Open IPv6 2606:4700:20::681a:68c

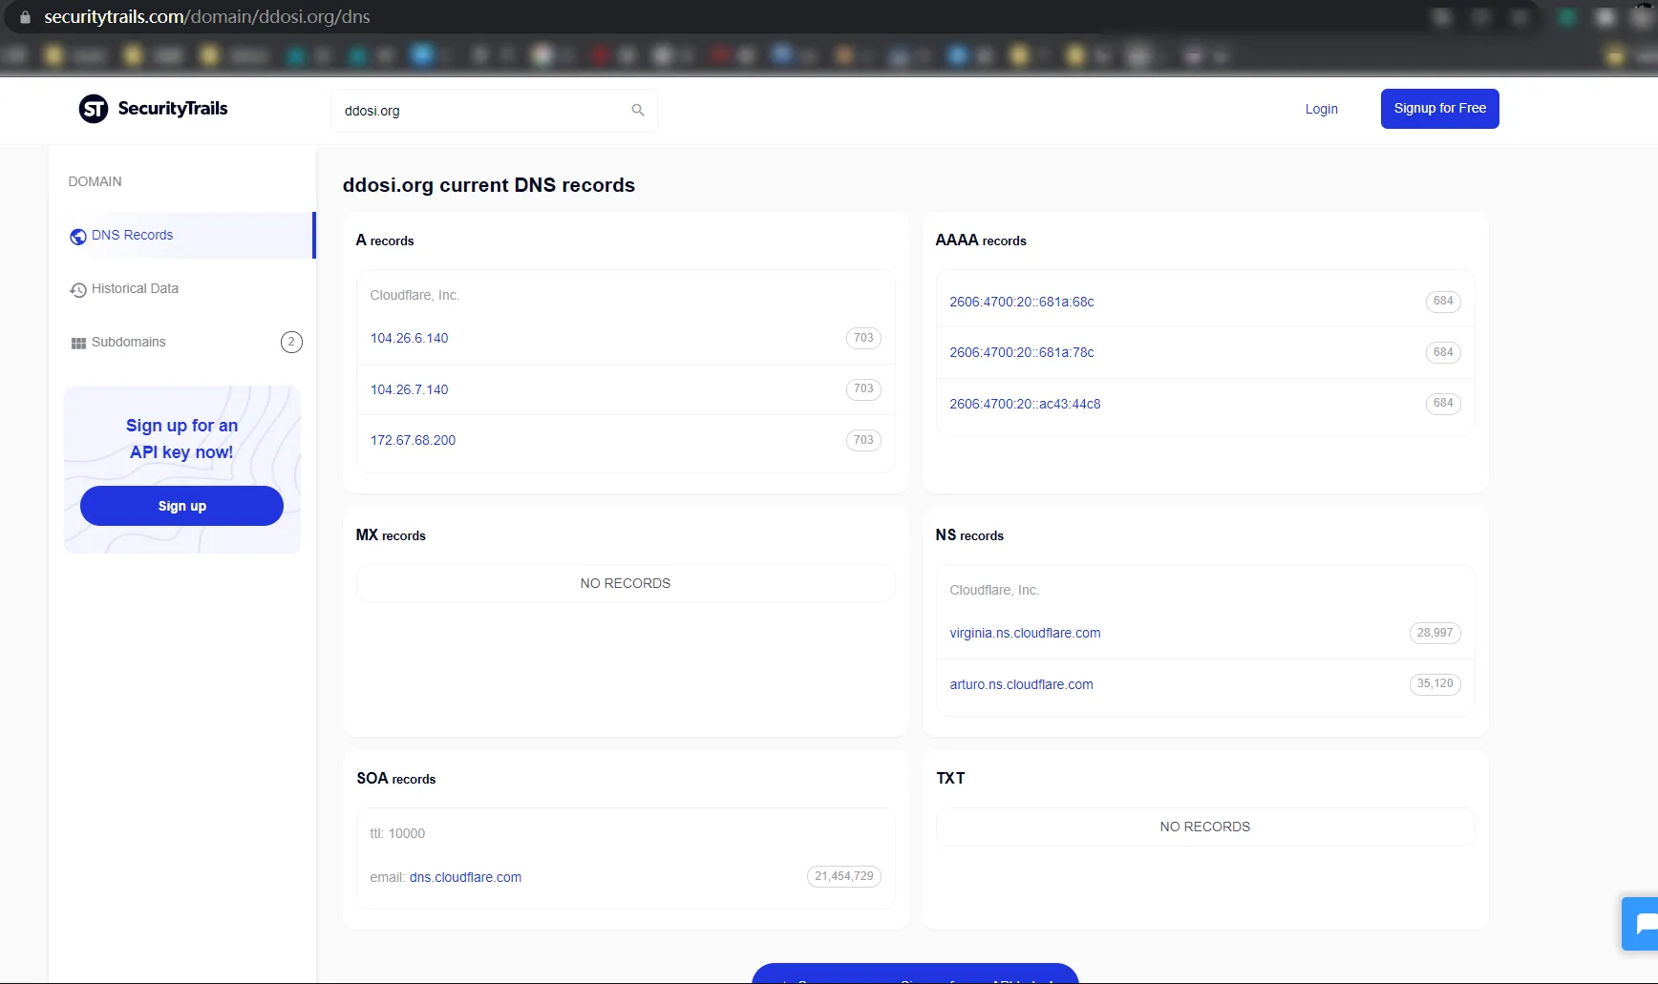(x=1021, y=302)
